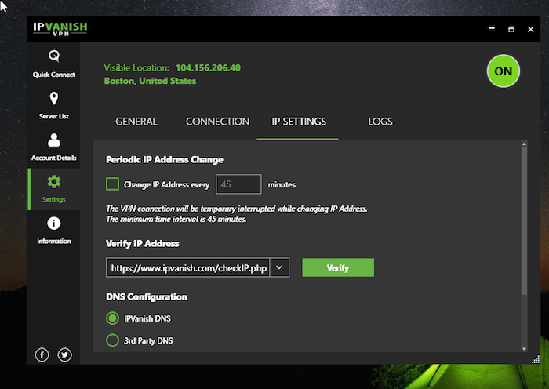The width and height of the screenshot is (549, 389).
Task: Select the Settings gear icon
Action: (54, 181)
